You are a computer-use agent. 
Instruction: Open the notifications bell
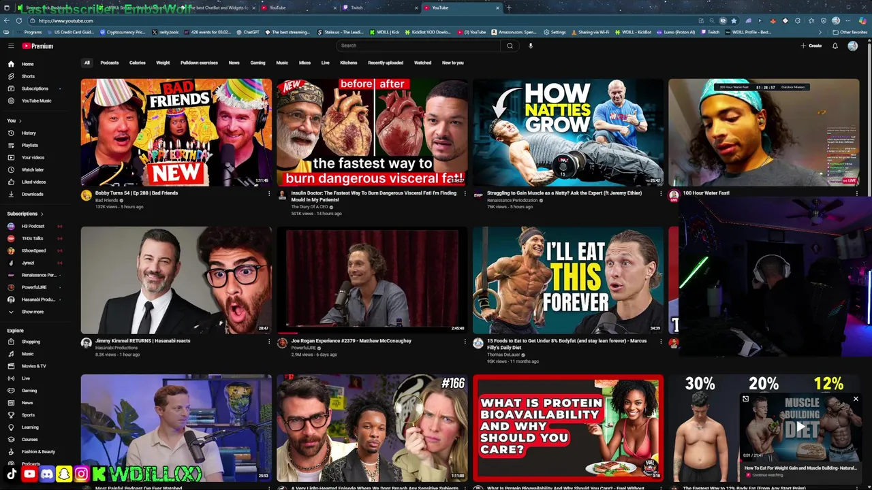pos(835,46)
